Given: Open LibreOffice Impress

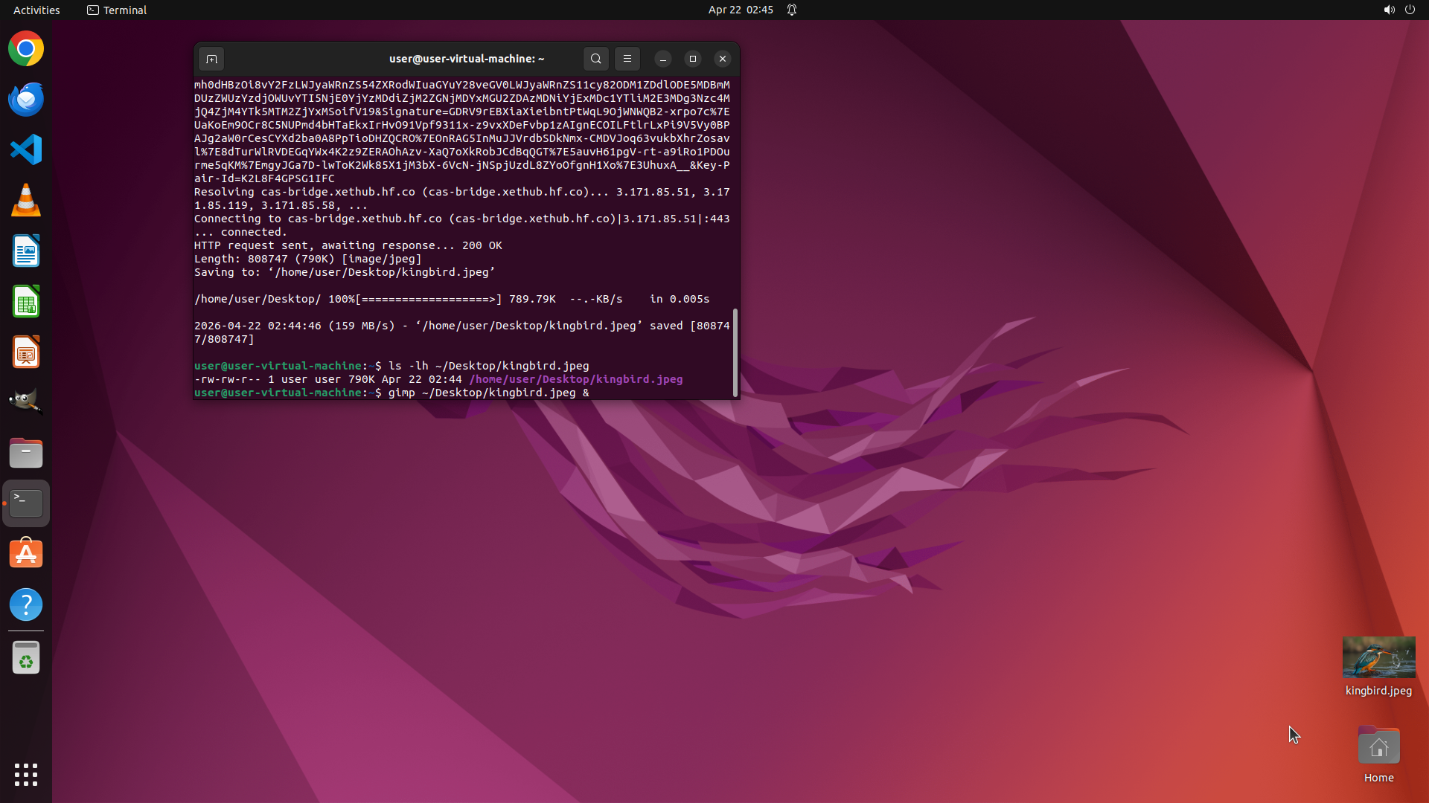Looking at the screenshot, I should (x=26, y=352).
